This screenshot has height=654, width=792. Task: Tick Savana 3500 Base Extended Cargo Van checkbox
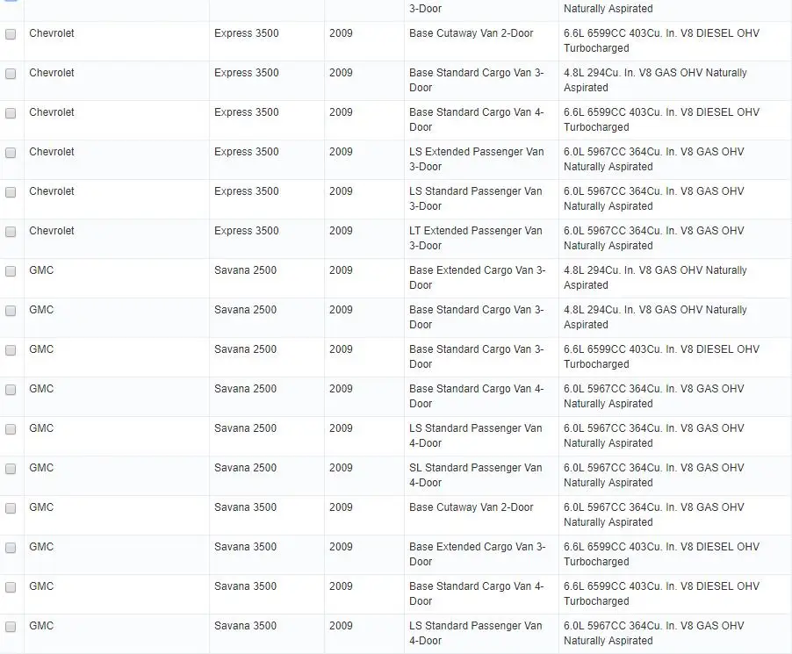tap(11, 548)
